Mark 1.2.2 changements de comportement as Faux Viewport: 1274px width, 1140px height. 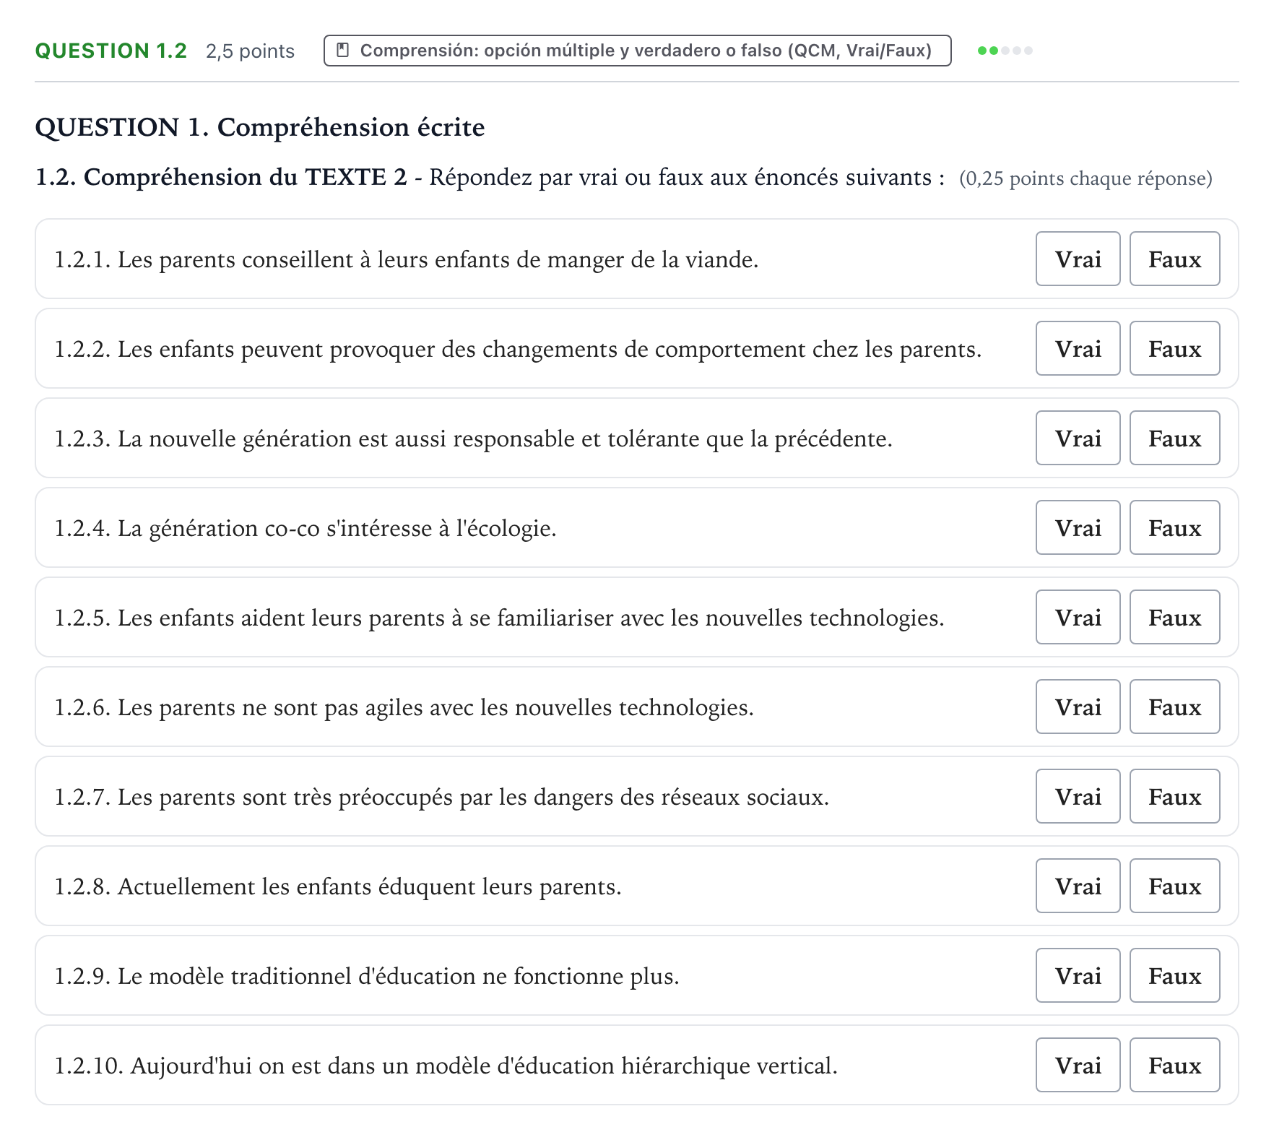(1174, 348)
